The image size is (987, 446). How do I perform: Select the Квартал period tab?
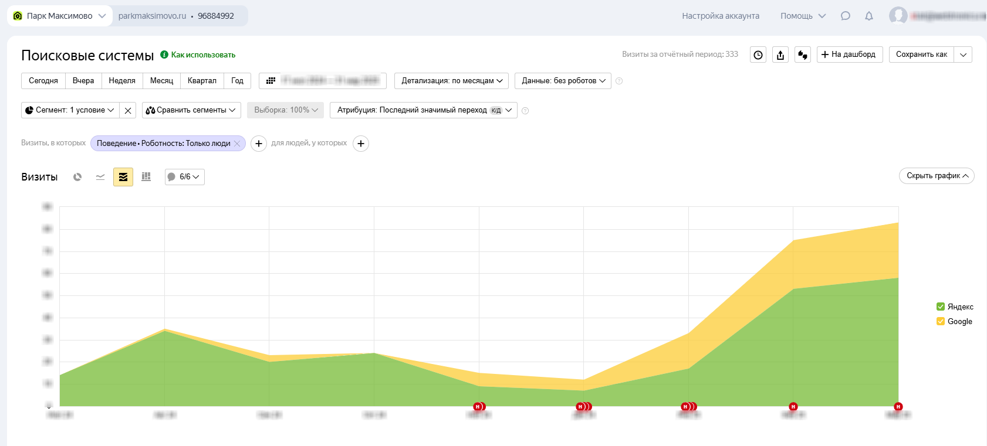(x=202, y=81)
